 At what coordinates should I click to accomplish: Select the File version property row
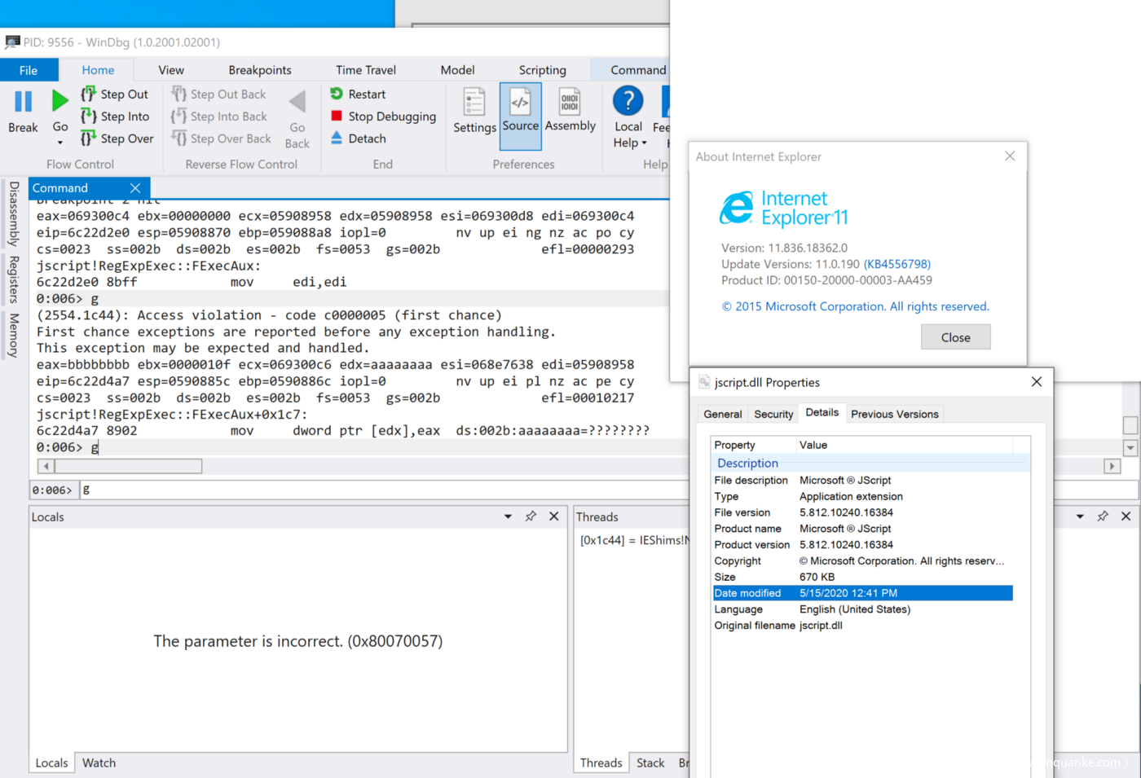[862, 512]
